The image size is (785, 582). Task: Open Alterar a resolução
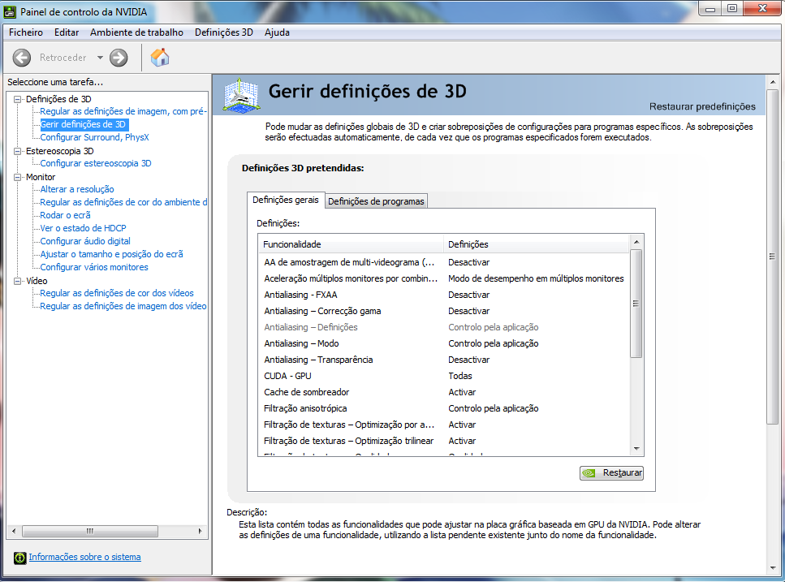(77, 189)
